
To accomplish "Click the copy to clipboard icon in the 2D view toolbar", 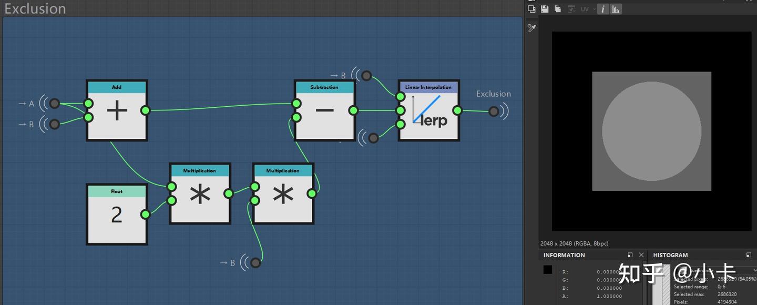I will pyautogui.click(x=558, y=9).
